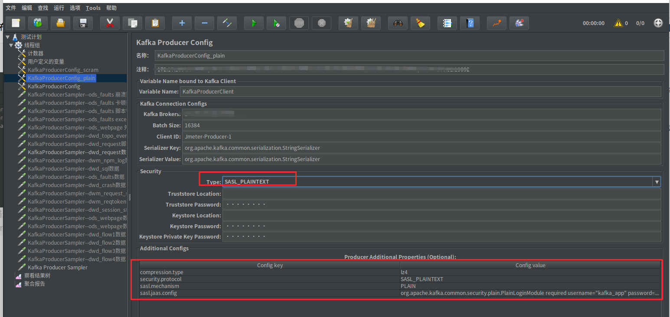This screenshot has width=670, height=317.
Task: Click the Client ID field
Action: click(422, 136)
